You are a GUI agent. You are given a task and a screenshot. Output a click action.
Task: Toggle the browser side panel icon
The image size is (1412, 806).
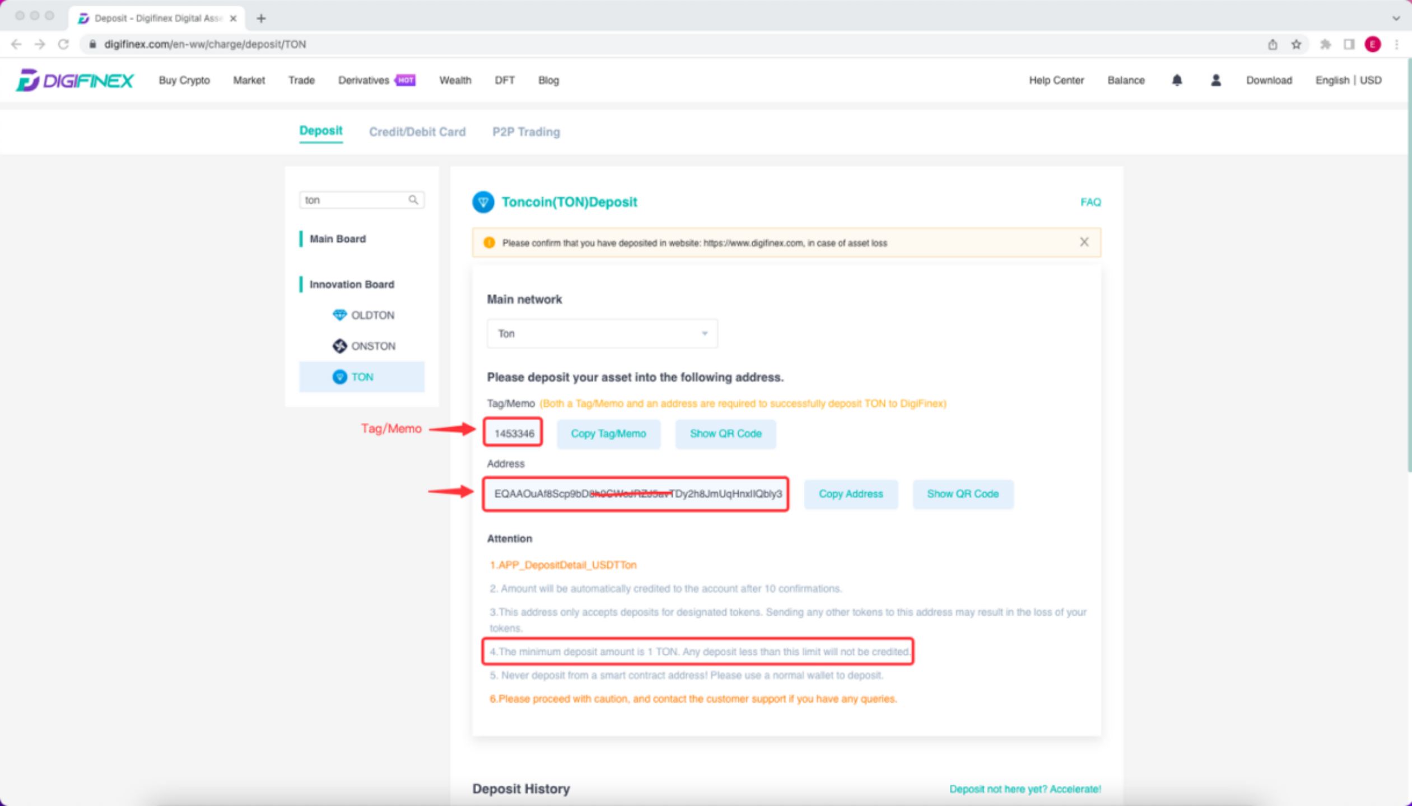1349,44
